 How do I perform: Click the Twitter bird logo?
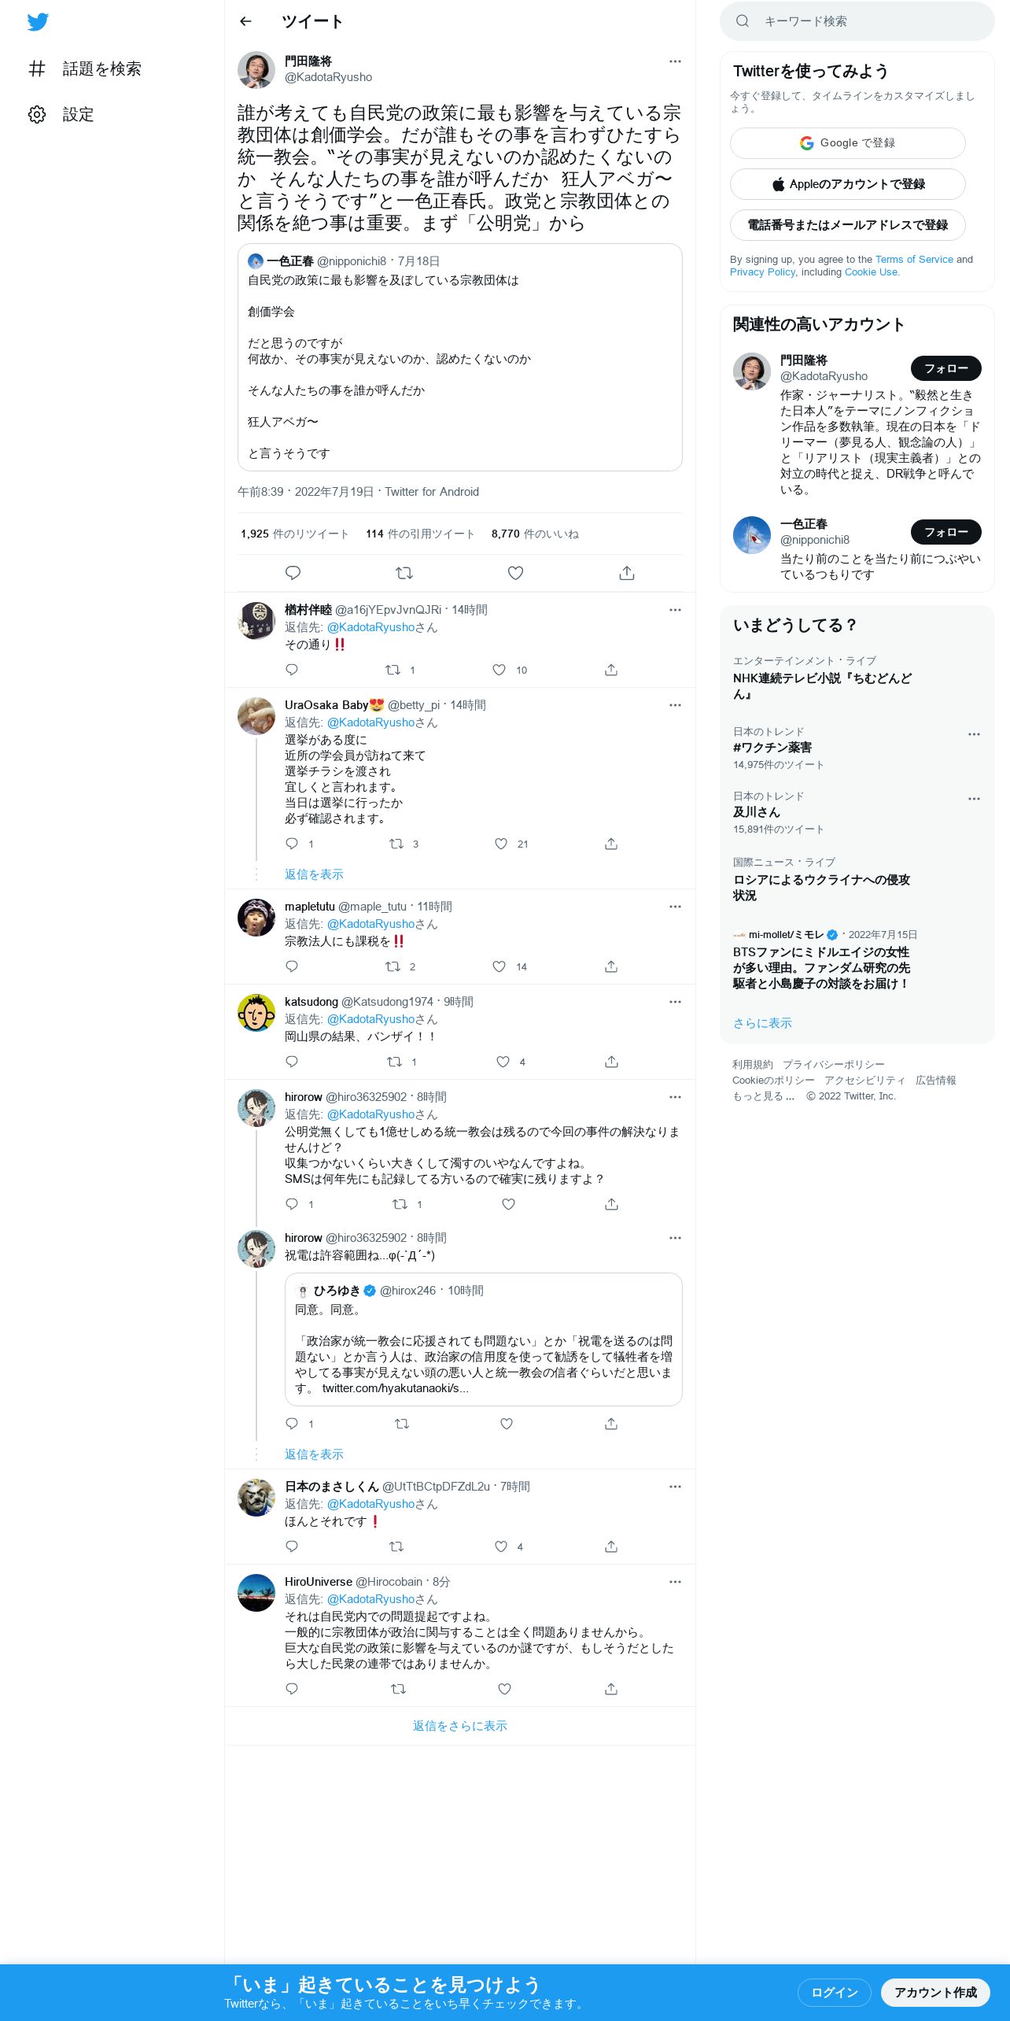click(x=38, y=22)
